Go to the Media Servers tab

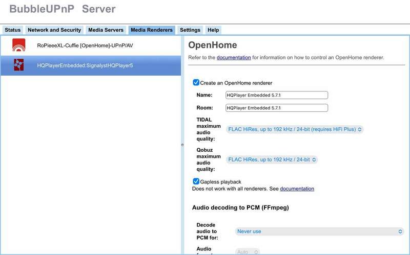[x=106, y=30]
